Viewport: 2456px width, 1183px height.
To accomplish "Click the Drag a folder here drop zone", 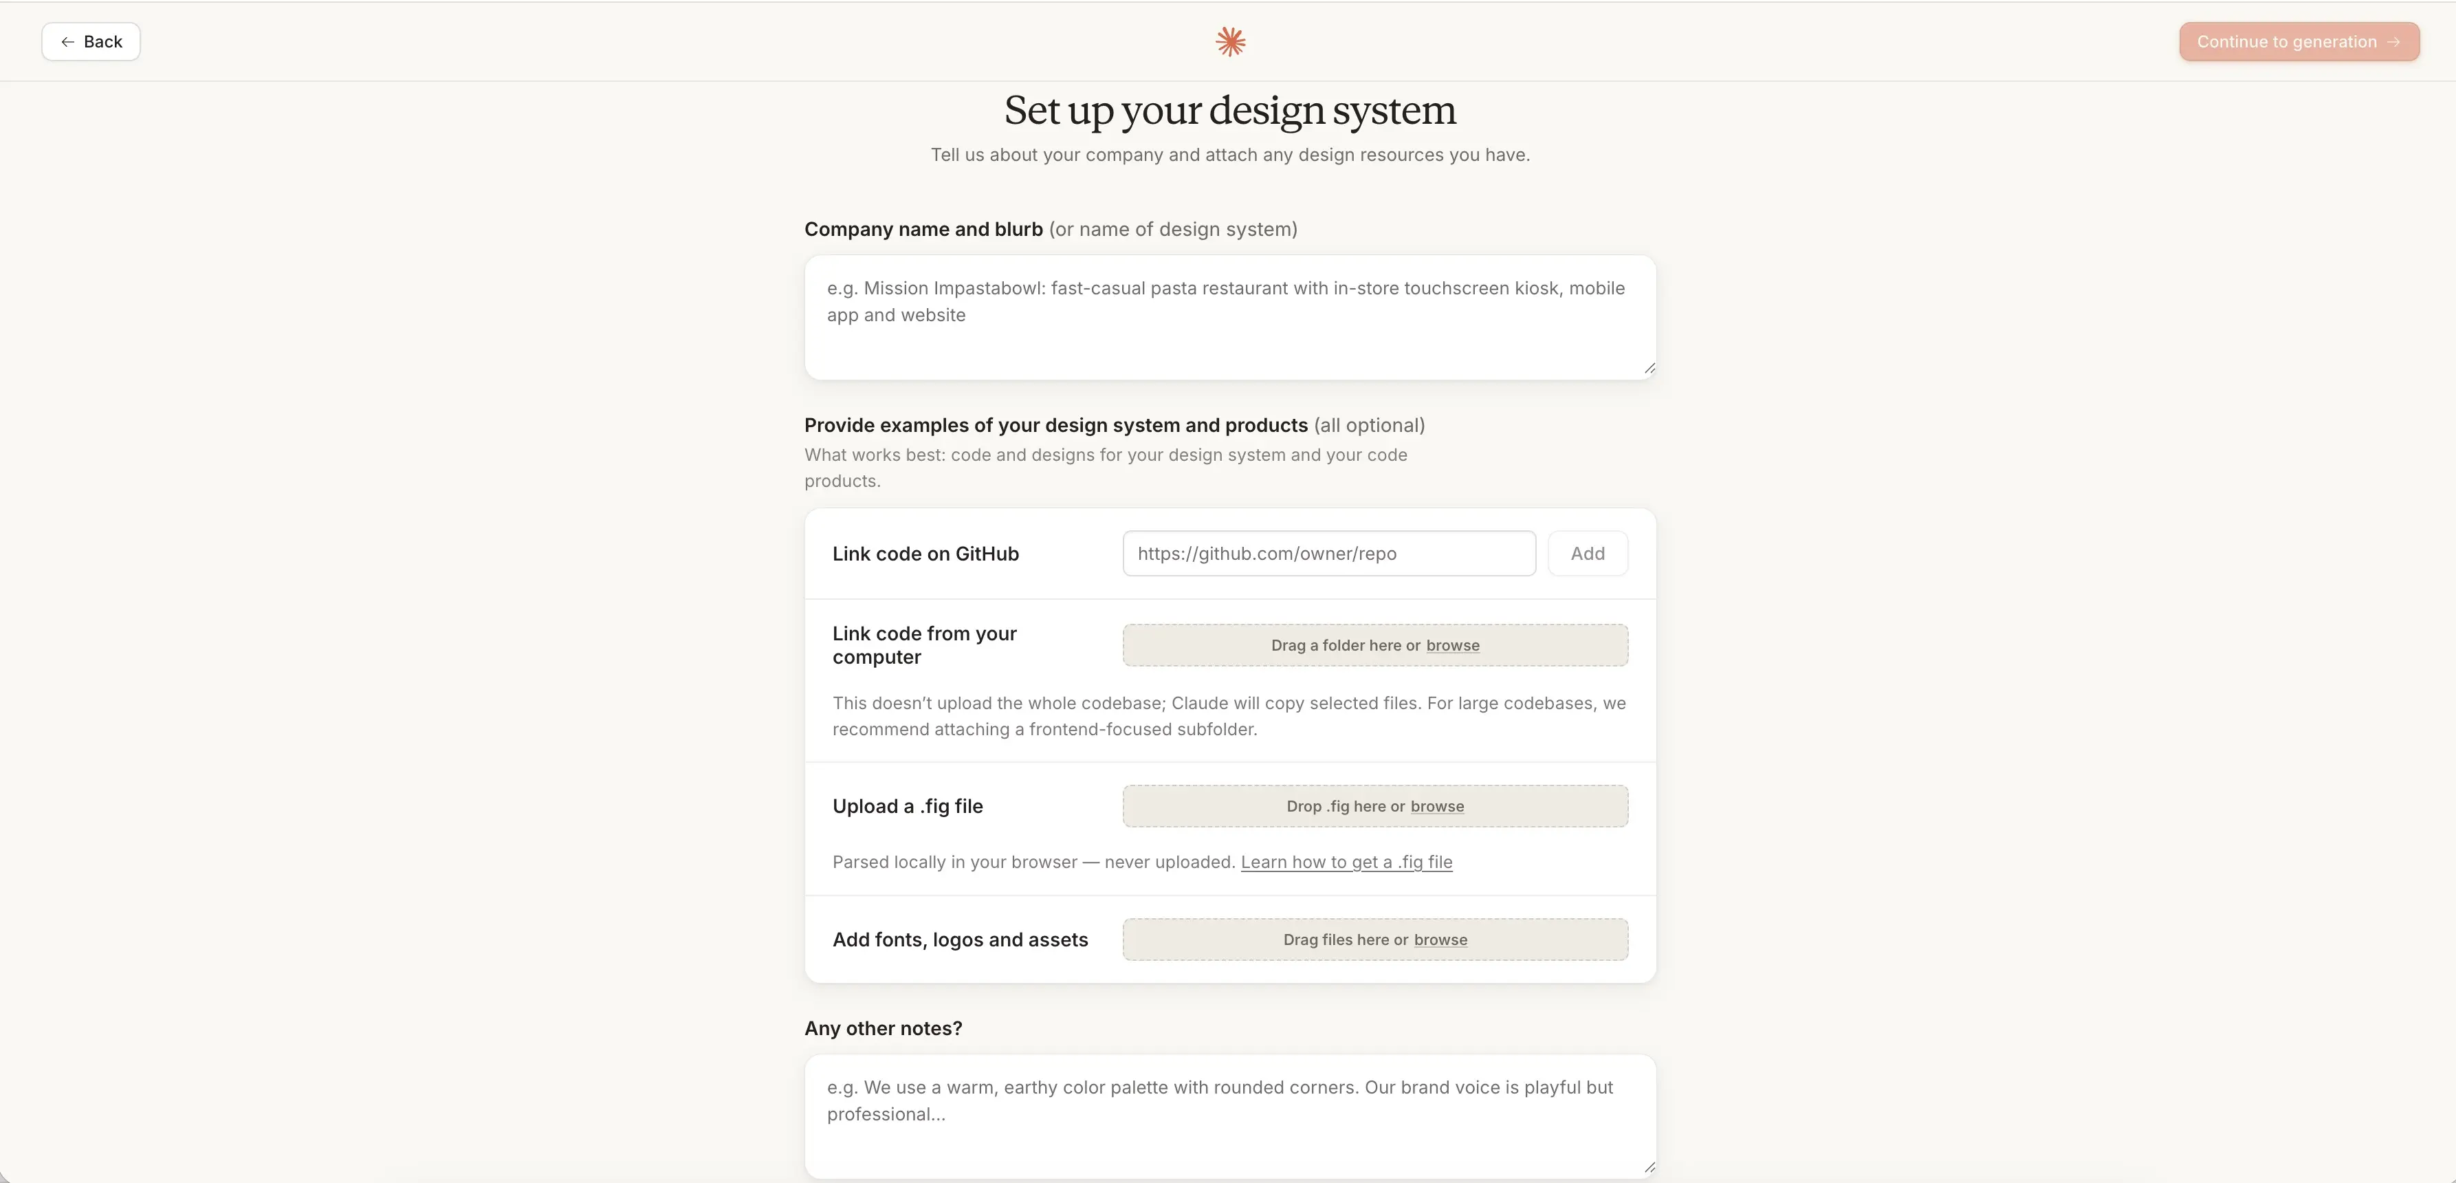I will 1375,645.
